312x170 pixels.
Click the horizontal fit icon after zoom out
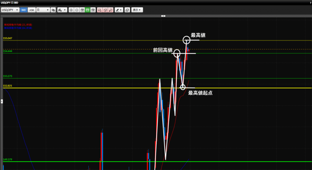coord(82,10)
